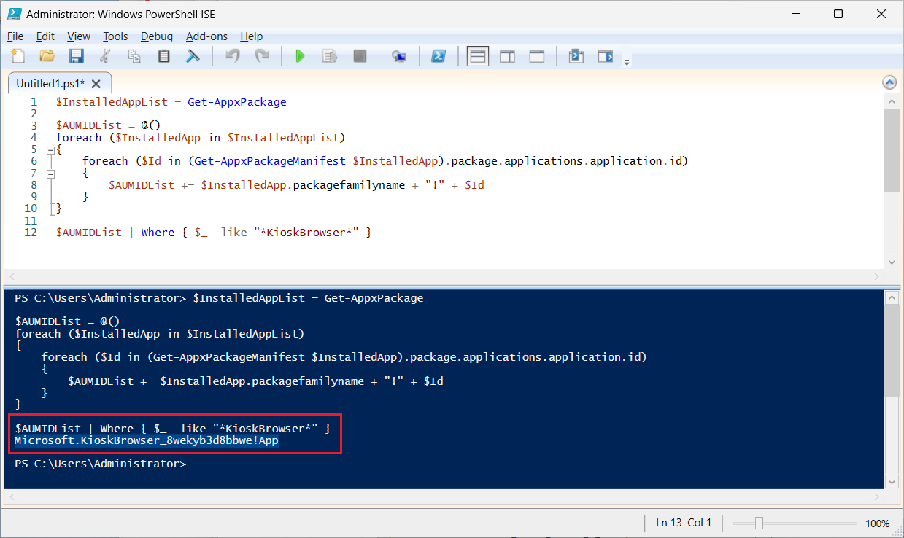
Task: Save the script with the floppy disk icon
Action: point(76,56)
